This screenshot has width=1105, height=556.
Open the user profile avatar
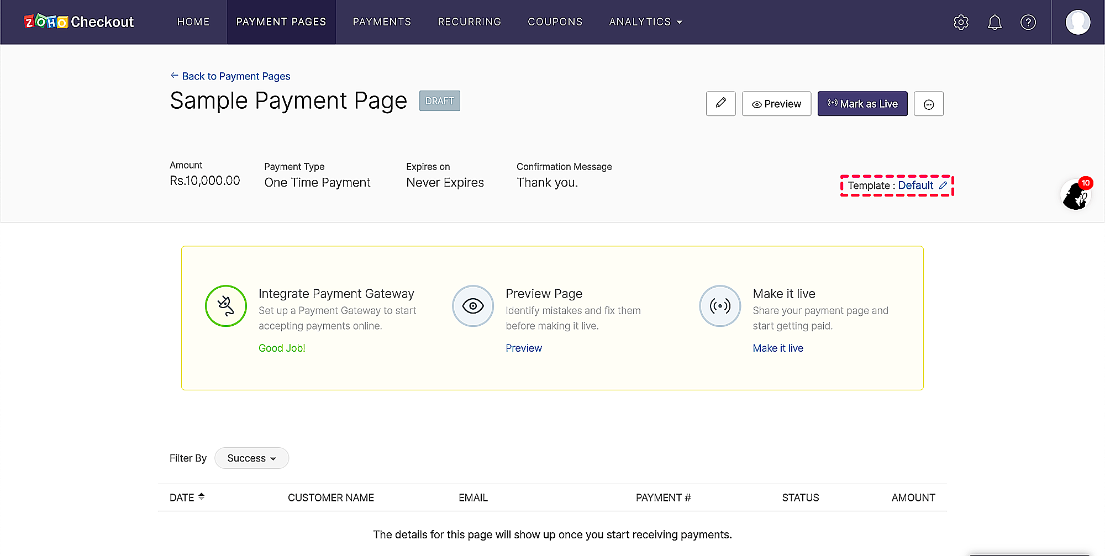[1078, 22]
